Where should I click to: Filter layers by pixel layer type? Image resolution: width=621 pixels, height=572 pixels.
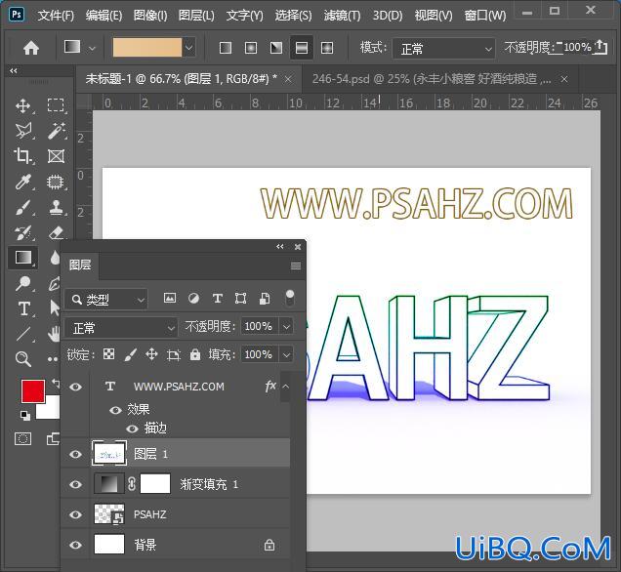tap(170, 298)
